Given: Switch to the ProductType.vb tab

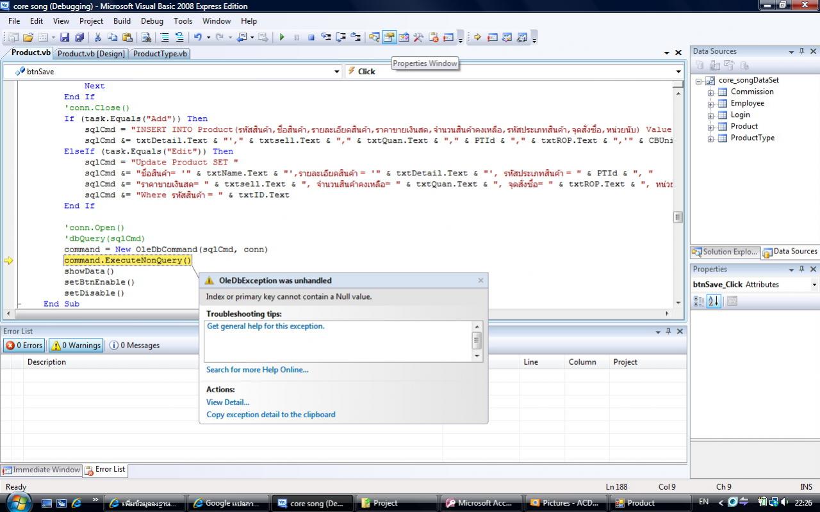Looking at the screenshot, I should (x=160, y=54).
